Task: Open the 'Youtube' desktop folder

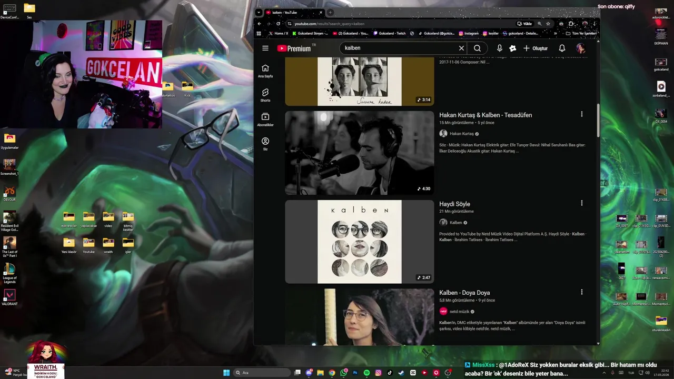Action: (x=88, y=244)
